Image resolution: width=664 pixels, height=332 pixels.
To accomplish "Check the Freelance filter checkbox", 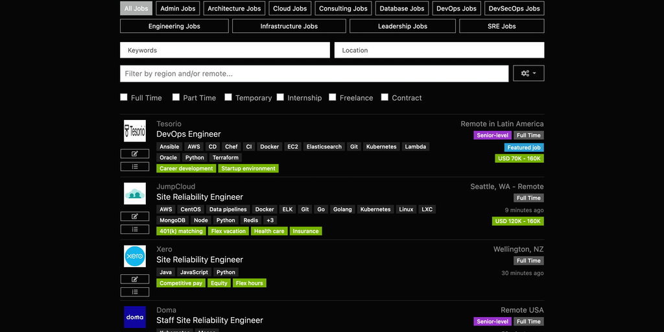I will click(x=332, y=97).
